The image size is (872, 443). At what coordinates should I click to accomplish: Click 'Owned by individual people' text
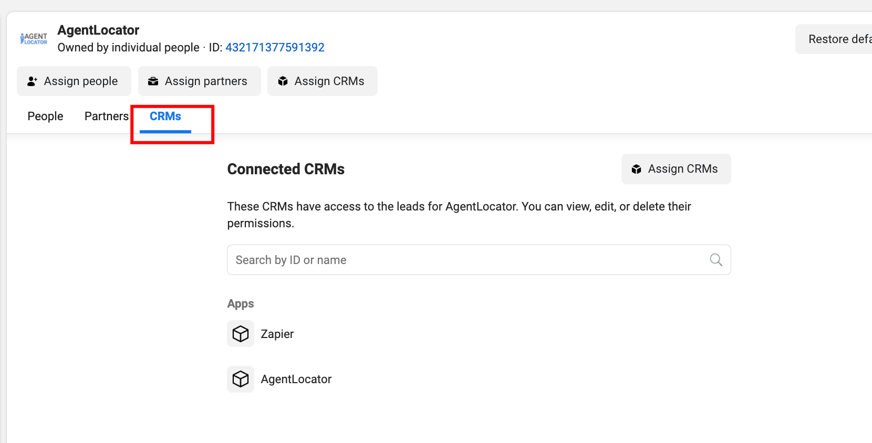point(129,47)
